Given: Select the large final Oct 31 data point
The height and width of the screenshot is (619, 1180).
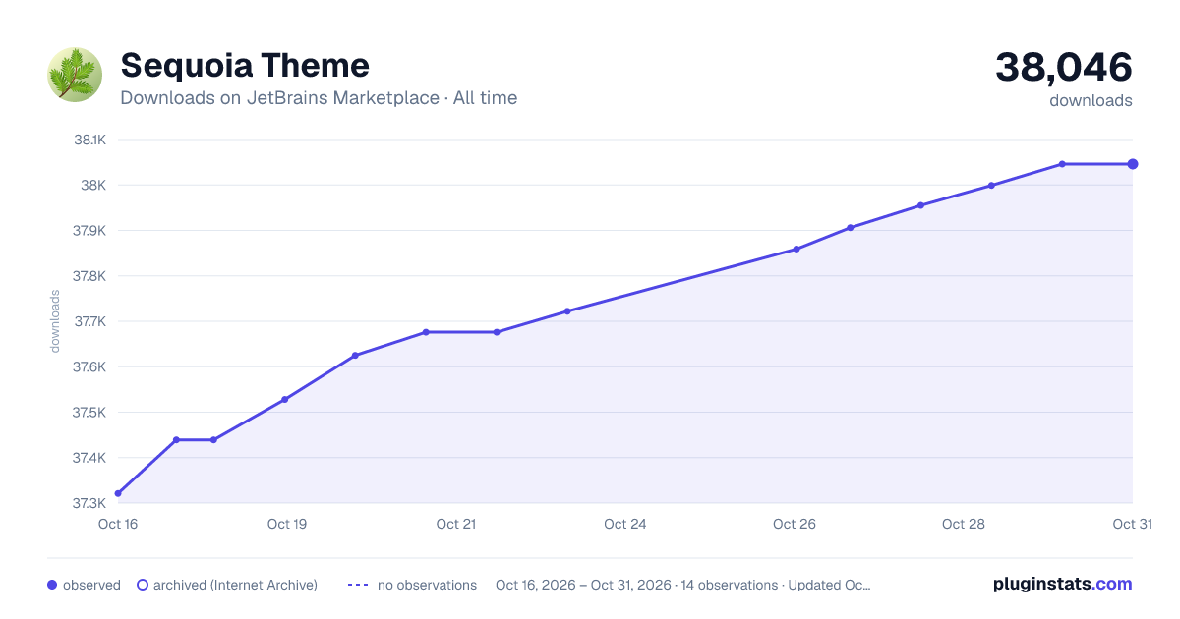Looking at the screenshot, I should point(1133,164).
